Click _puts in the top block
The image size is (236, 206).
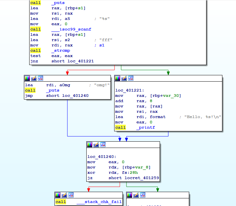click(x=58, y=3)
